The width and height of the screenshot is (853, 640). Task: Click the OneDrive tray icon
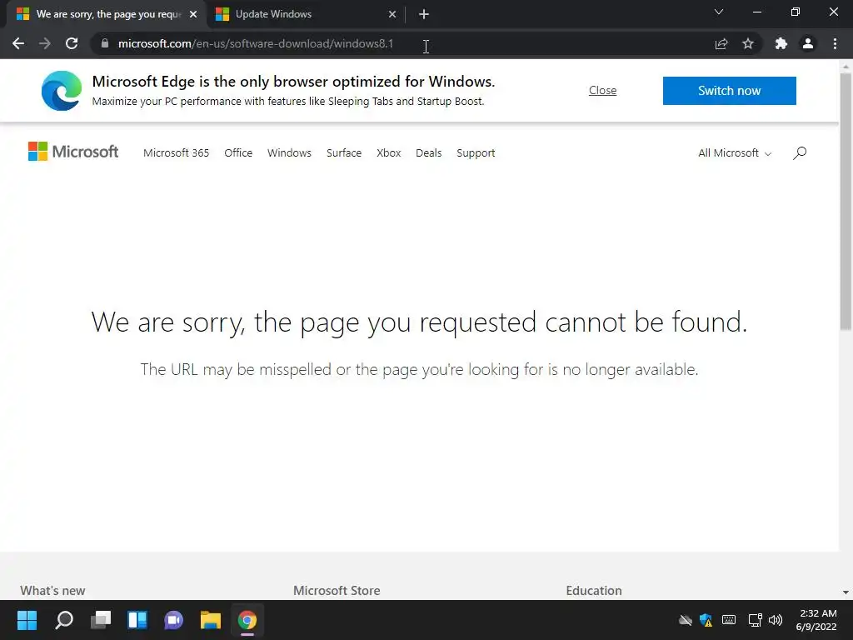686,620
